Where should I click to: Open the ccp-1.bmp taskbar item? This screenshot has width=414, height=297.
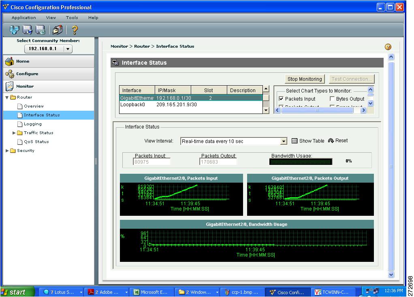coord(242,292)
